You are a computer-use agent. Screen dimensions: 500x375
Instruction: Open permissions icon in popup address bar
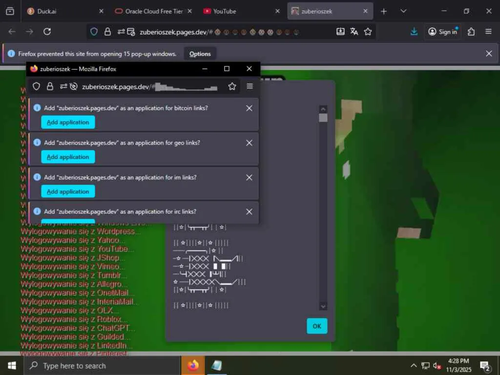point(63,86)
